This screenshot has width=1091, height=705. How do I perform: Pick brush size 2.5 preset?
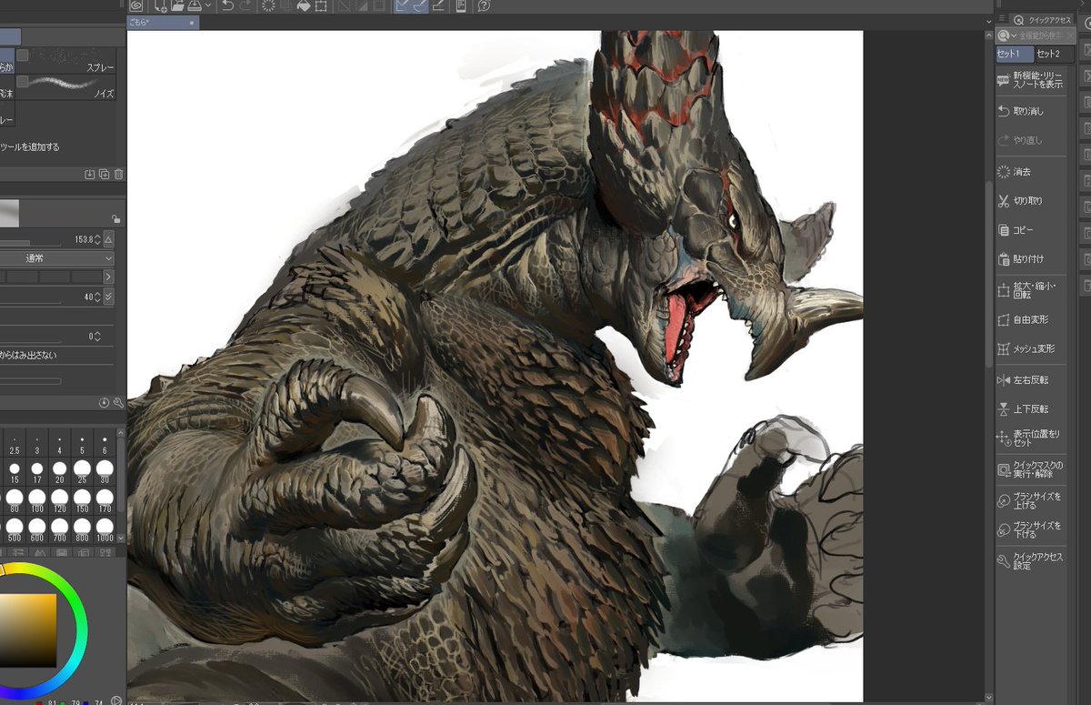pyautogui.click(x=15, y=444)
